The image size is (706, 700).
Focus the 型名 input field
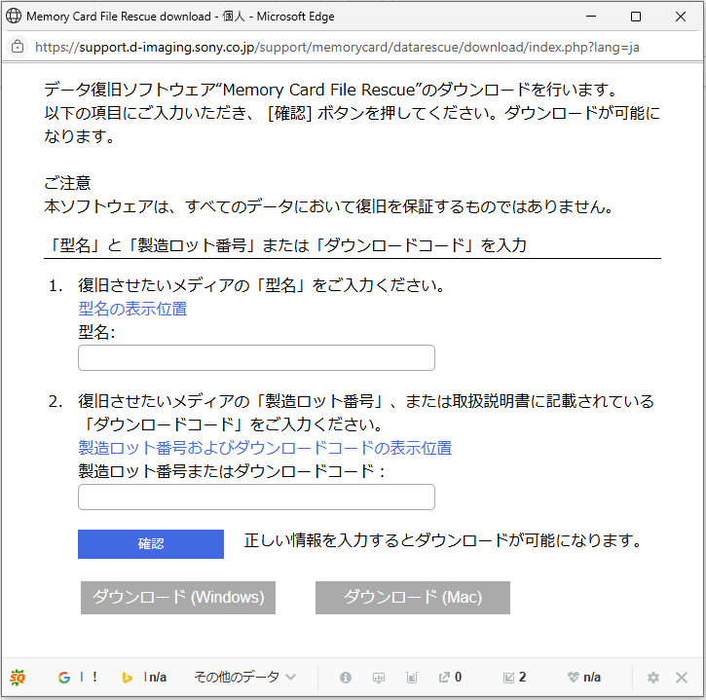256,358
